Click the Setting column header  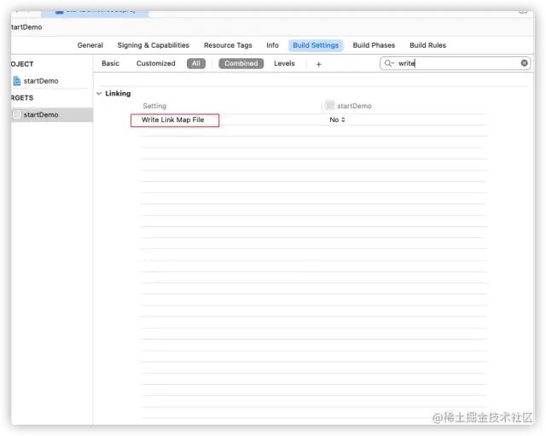click(154, 106)
